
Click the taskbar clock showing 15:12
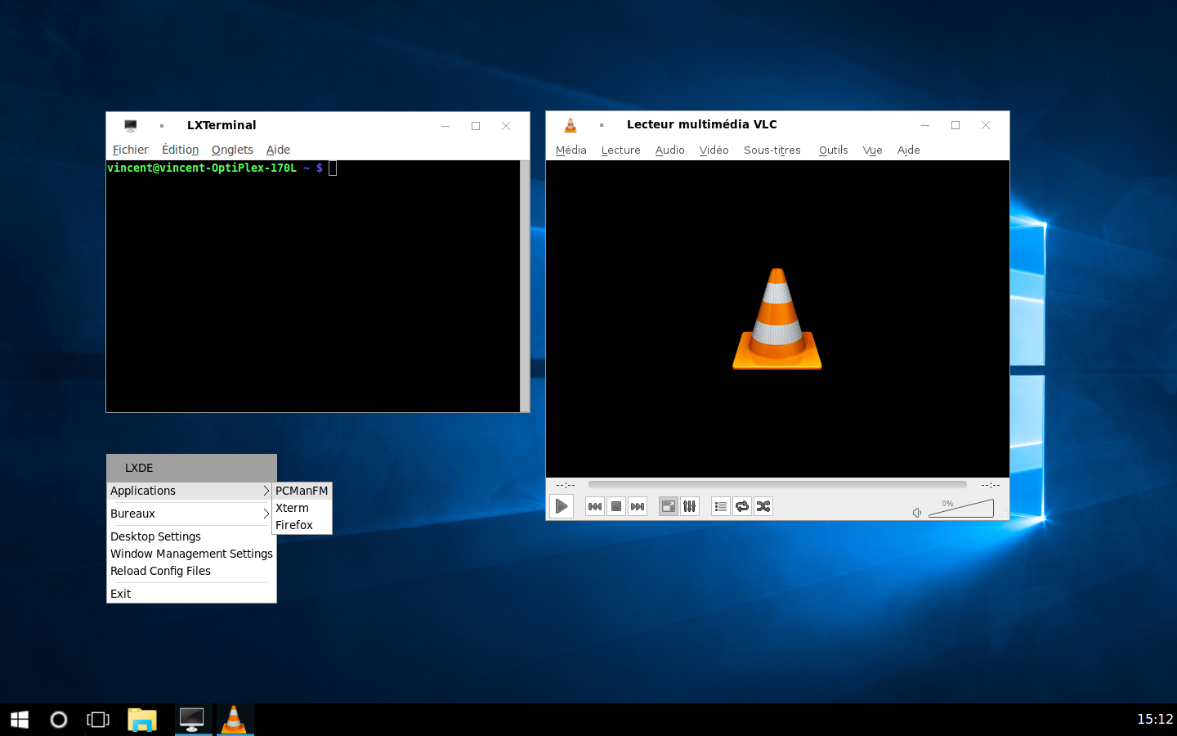(1155, 720)
